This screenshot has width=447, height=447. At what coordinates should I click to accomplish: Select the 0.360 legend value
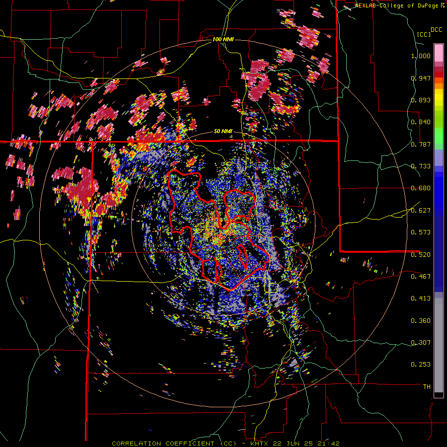click(421, 321)
